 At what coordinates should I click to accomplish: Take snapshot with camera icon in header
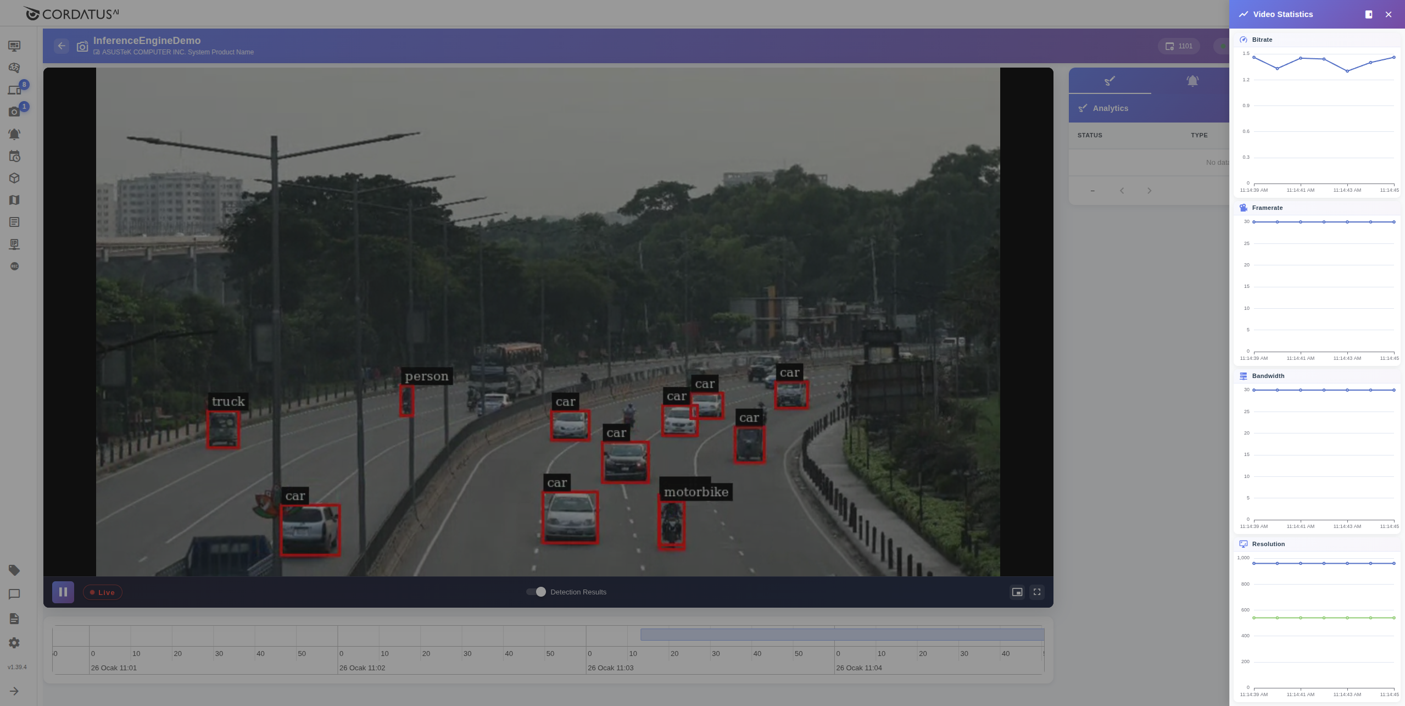(x=82, y=47)
